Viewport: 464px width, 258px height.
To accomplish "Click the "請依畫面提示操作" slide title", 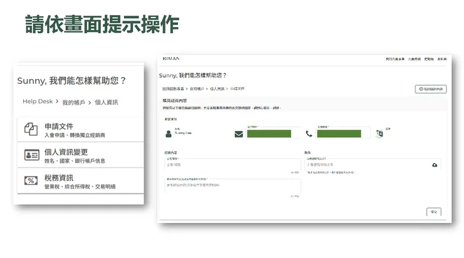I will click(x=102, y=24).
